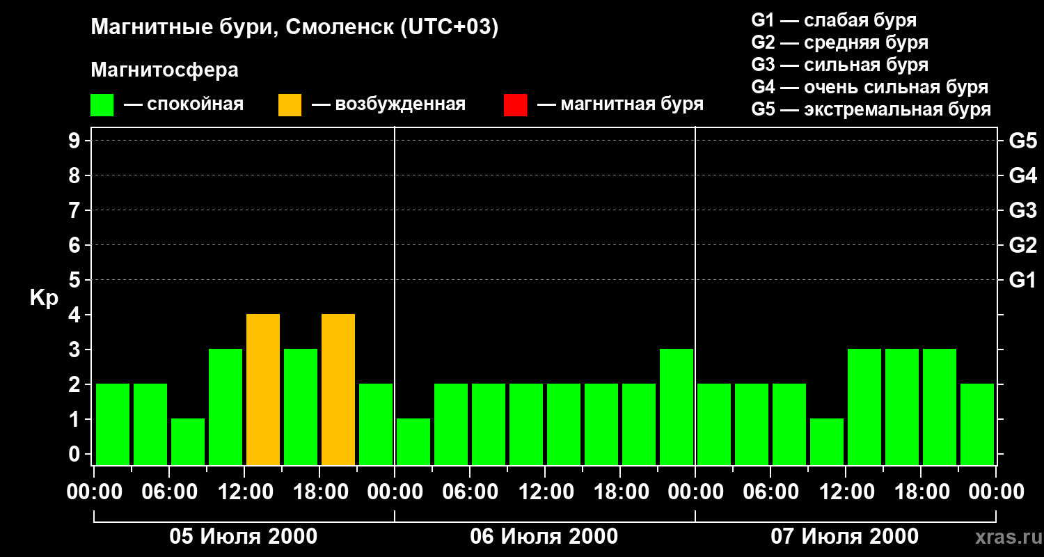
Task: Click the Kp 1 green bar on 05 Июля
Action: click(x=188, y=441)
